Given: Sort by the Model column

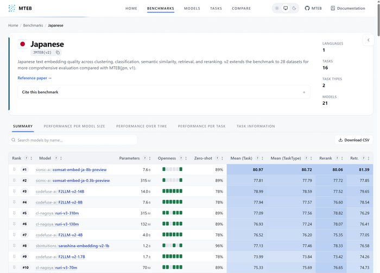Looking at the screenshot, I should (61, 158).
